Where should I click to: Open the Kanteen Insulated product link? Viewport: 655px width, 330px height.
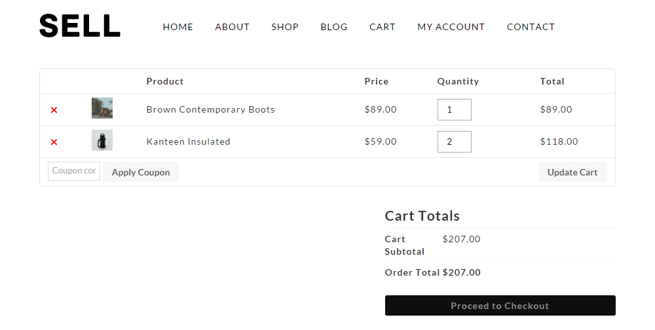[x=188, y=141]
